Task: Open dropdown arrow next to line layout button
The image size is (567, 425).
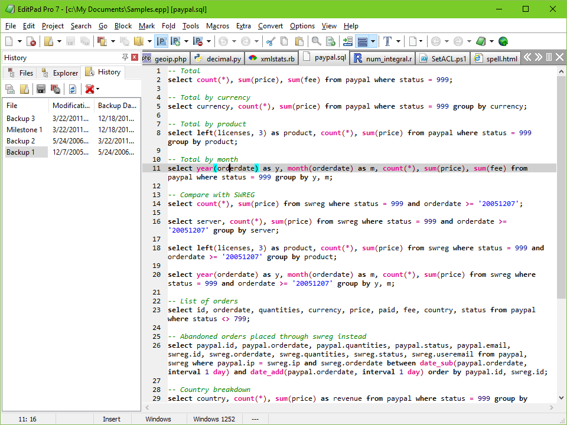Action: pos(373,41)
